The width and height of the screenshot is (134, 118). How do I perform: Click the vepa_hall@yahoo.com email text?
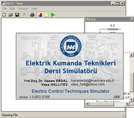pos(88,84)
